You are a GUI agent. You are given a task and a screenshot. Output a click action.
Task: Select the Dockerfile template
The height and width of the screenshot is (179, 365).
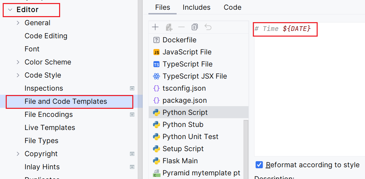[x=179, y=40]
